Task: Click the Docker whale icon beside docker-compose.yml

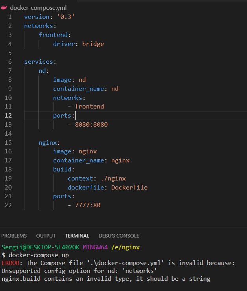Action: (4, 7)
